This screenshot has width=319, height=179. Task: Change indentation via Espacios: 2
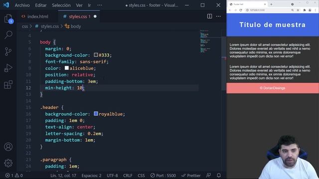point(91,176)
